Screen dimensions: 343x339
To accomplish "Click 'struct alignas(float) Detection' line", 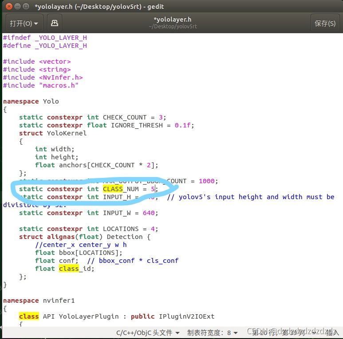I will coord(85,237).
